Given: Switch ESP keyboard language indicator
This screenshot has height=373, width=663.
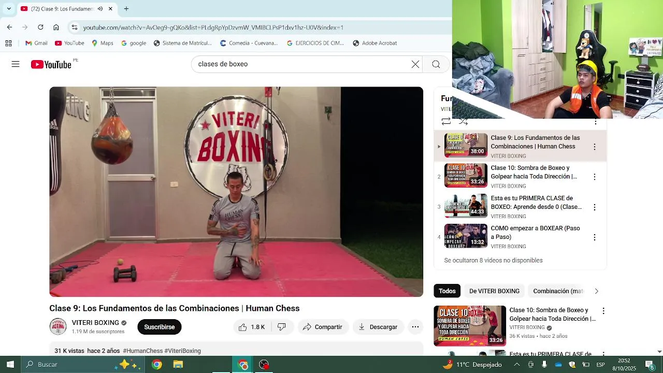Looking at the screenshot, I should tap(600, 364).
